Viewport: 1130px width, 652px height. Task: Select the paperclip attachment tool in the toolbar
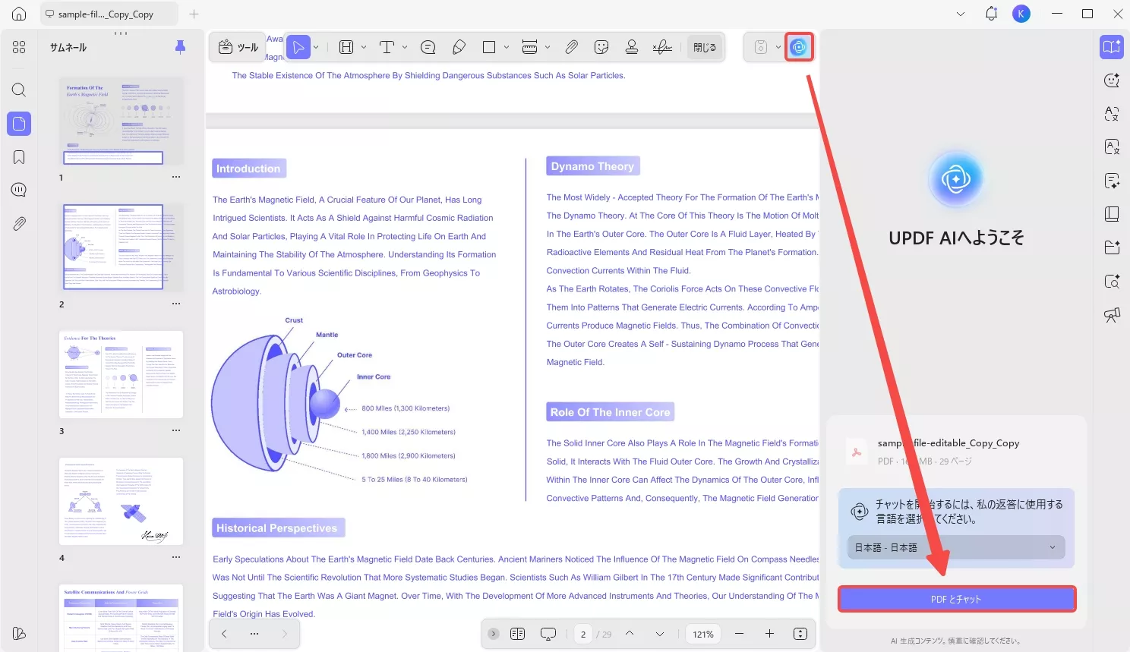coord(572,47)
